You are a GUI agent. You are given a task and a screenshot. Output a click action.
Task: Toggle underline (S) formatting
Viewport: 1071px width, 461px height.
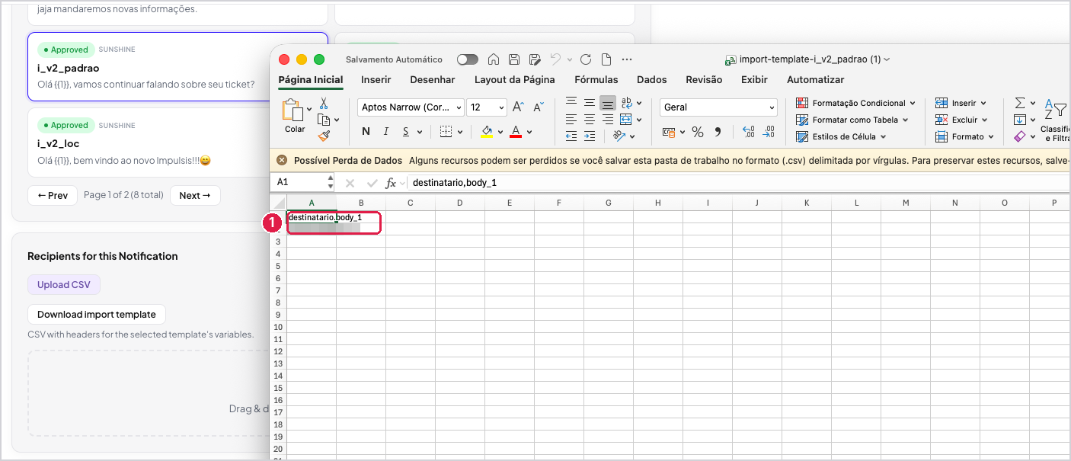pos(407,132)
